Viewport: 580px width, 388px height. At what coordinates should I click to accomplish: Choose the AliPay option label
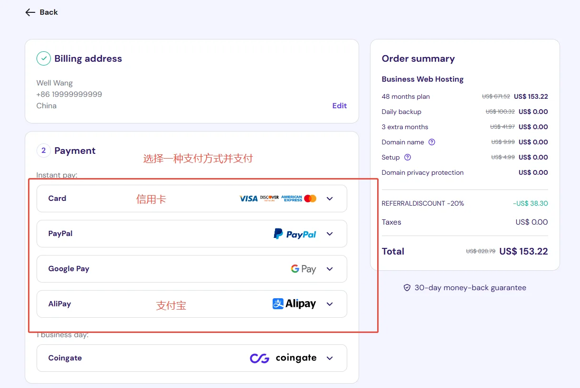click(59, 304)
